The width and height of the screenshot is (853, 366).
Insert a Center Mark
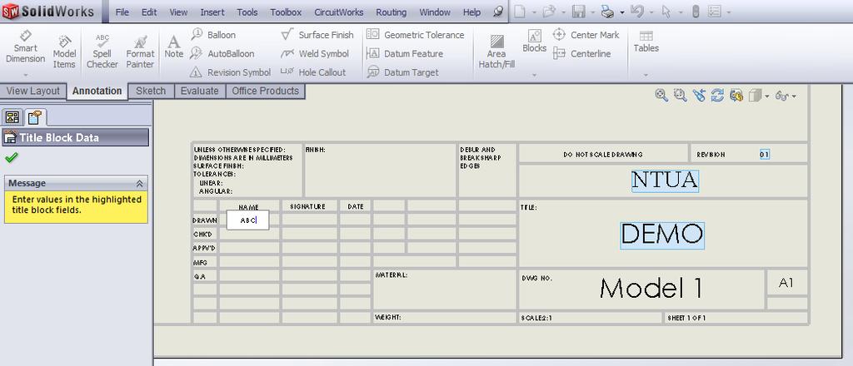click(586, 35)
